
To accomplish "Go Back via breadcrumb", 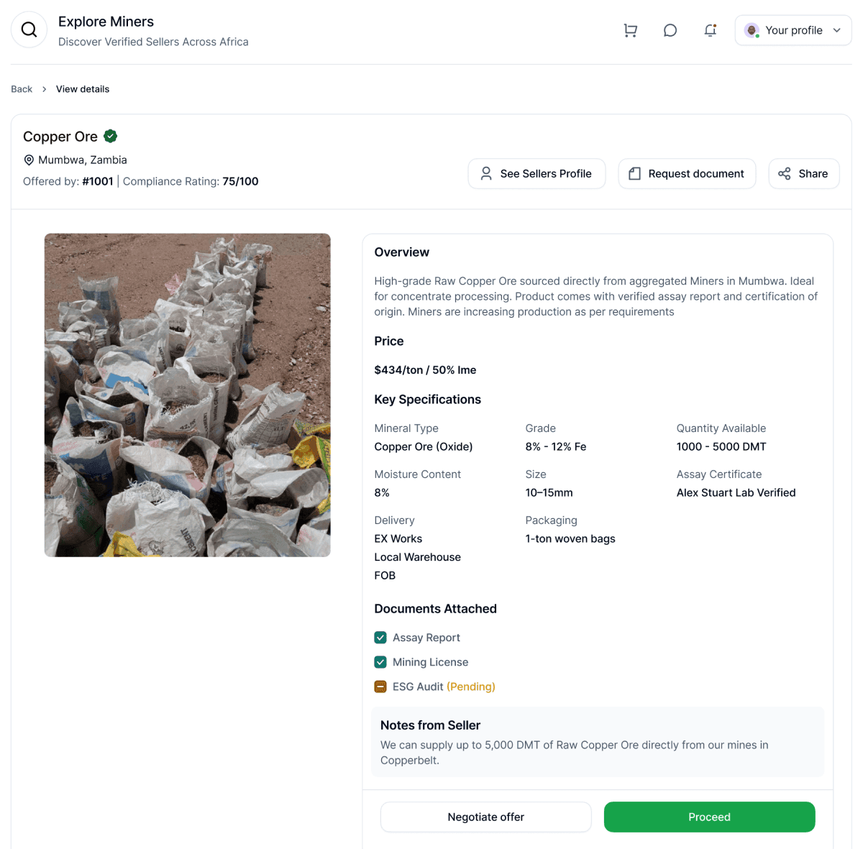I will (x=22, y=89).
